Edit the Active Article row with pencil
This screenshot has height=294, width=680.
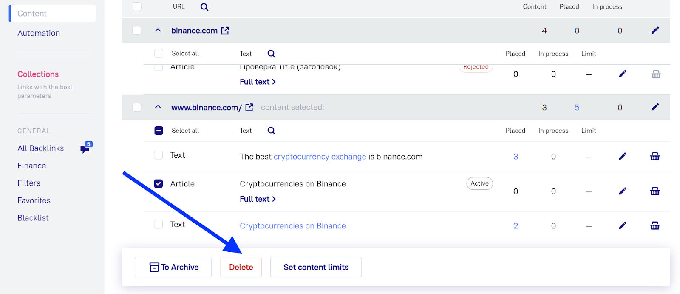(x=623, y=191)
